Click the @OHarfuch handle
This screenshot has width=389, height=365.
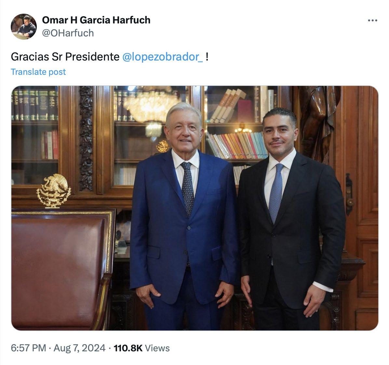(x=68, y=33)
